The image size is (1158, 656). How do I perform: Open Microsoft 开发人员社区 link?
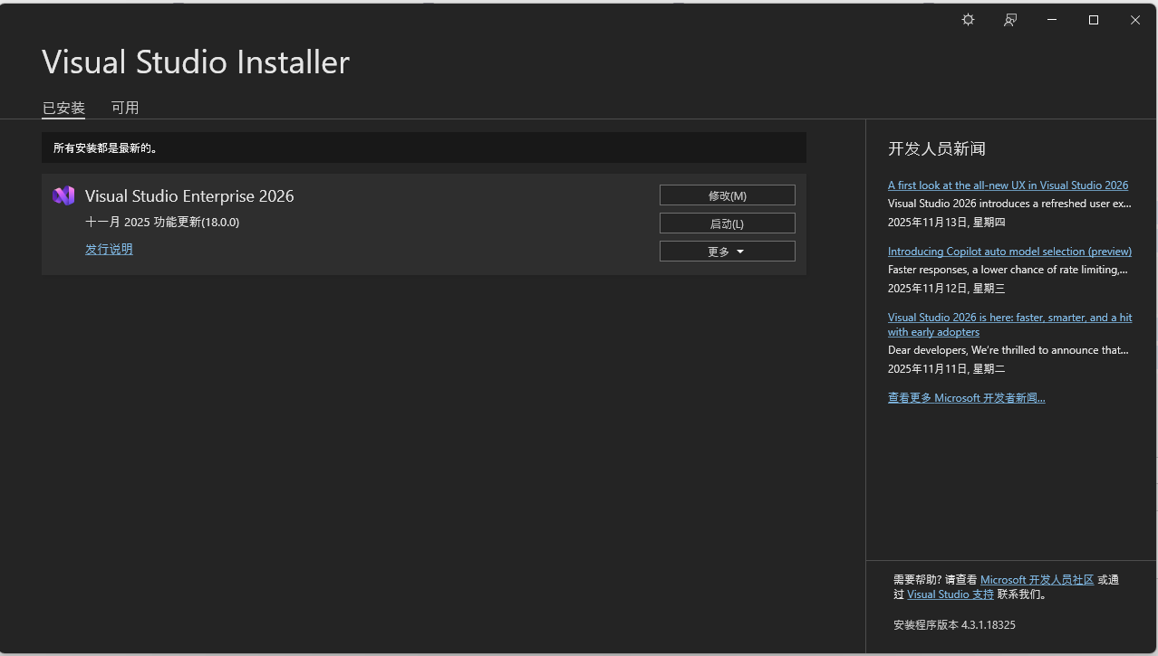(x=1037, y=580)
